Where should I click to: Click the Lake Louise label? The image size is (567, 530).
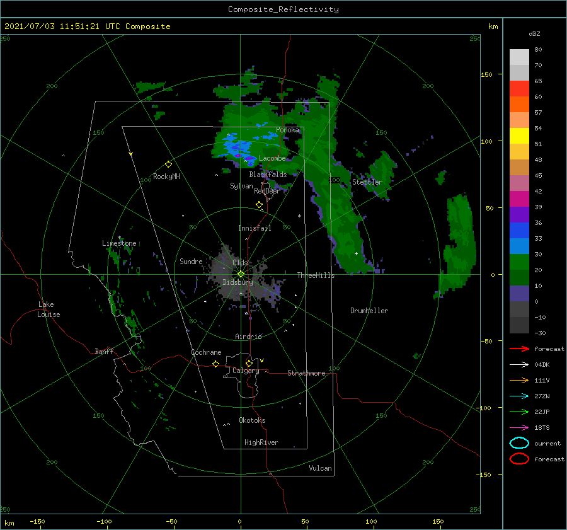49,309
